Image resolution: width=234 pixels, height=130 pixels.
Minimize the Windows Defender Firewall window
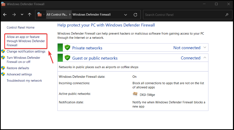point(204,4)
